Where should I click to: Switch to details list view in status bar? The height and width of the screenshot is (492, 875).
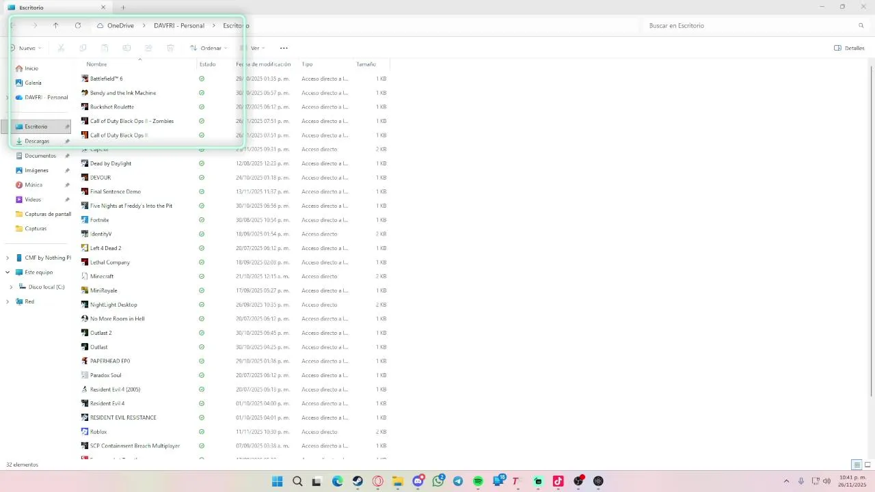tap(857, 465)
